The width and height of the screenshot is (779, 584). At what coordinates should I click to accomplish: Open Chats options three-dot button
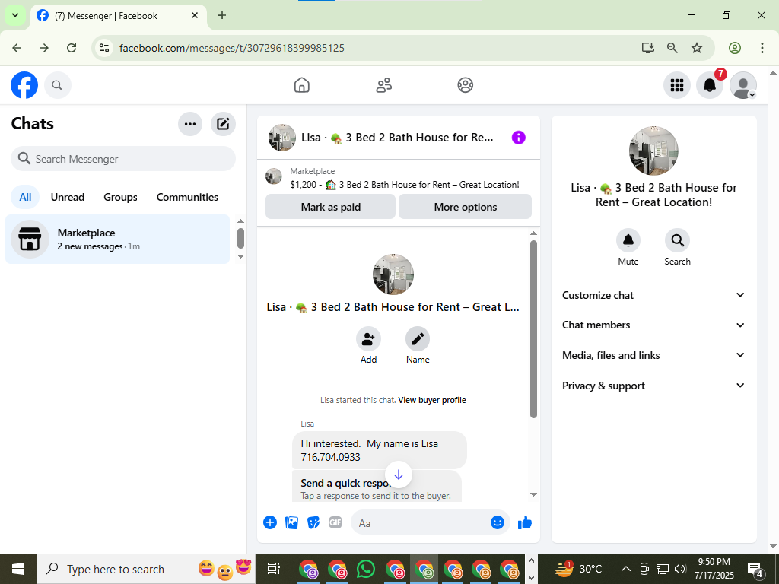190,124
